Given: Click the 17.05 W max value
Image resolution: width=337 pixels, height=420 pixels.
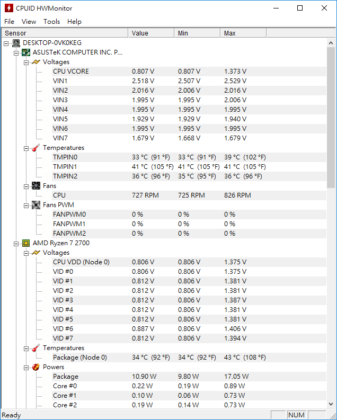Looking at the screenshot, I should point(236,377).
